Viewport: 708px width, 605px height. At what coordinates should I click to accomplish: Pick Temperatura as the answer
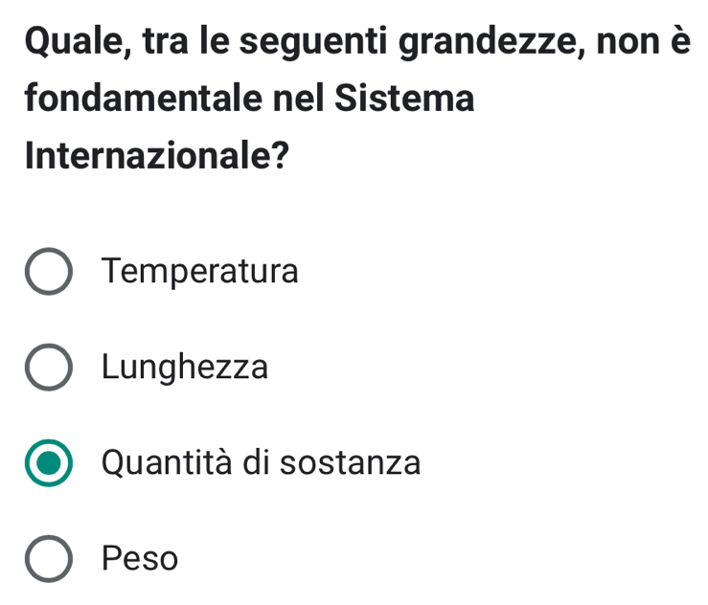coord(48,273)
